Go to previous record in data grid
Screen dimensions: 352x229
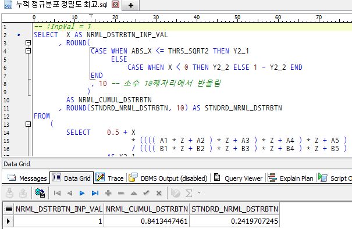[70, 193]
